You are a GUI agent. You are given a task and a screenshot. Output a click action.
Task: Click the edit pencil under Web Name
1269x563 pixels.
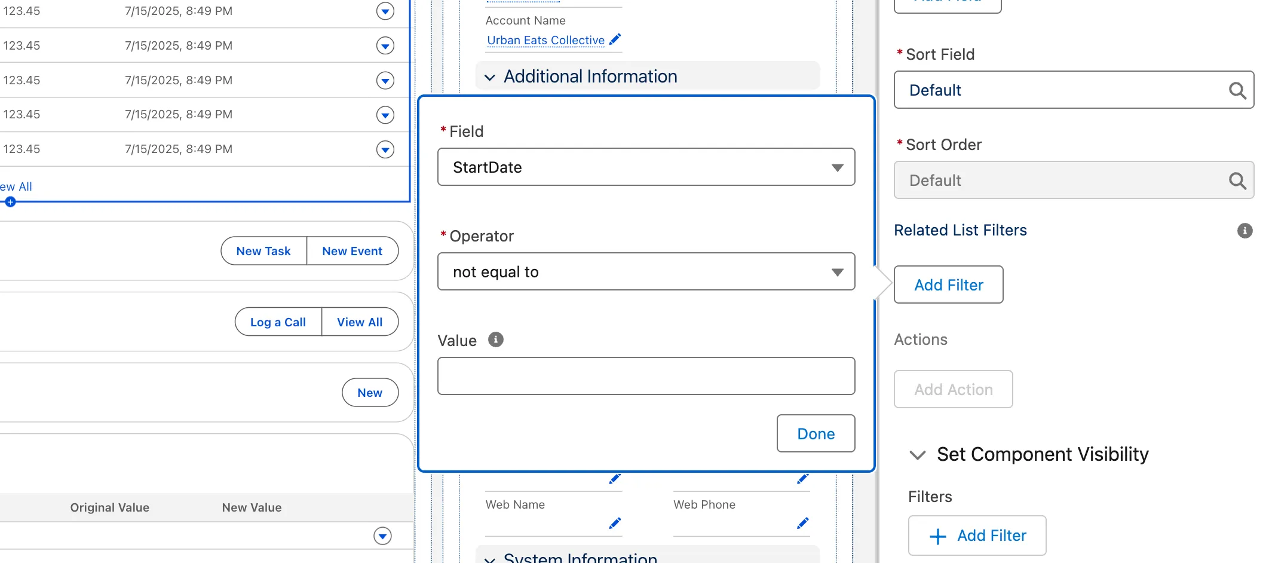click(615, 524)
